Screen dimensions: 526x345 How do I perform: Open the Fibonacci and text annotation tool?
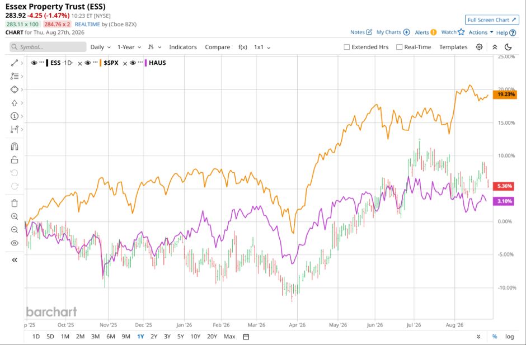14,77
